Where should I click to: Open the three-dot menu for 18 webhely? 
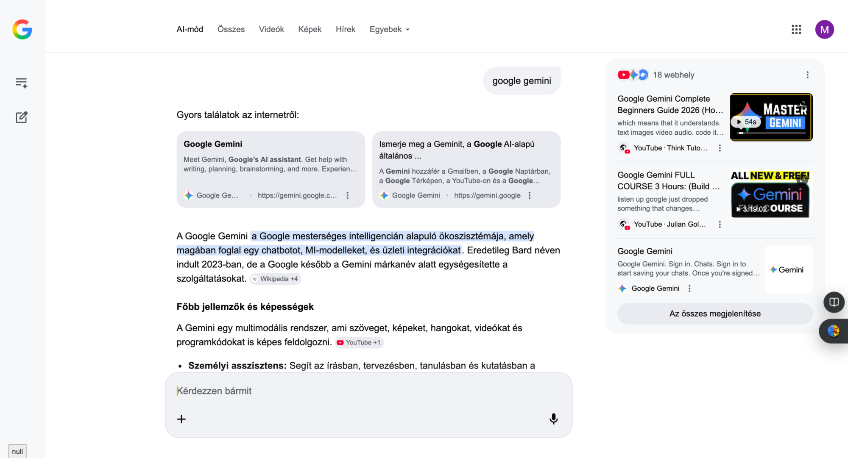807,75
